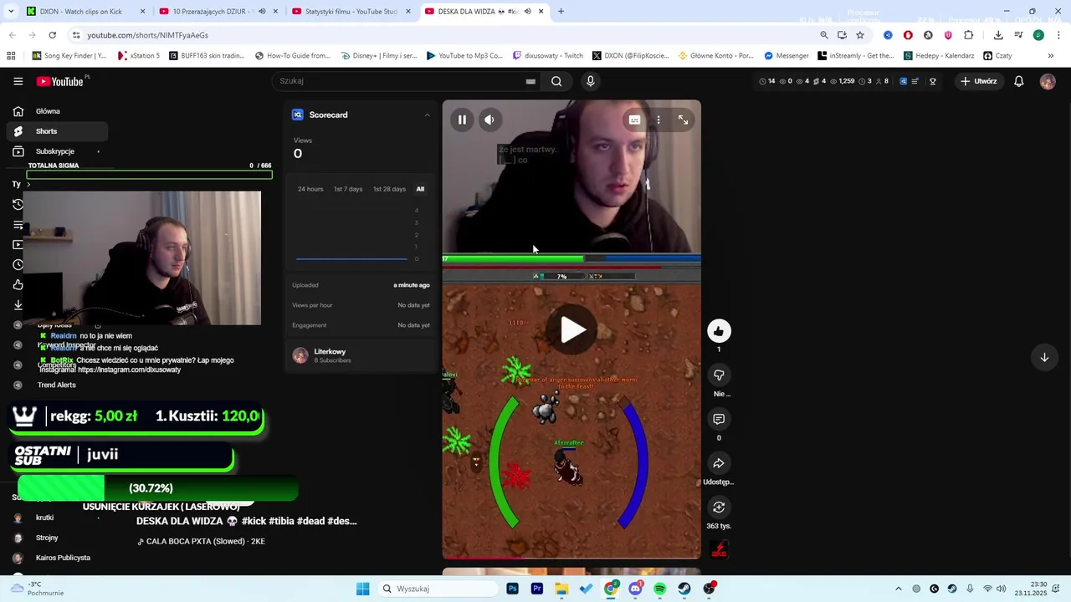Select the 1st 7 days range tab
The height and width of the screenshot is (602, 1071).
[x=348, y=189]
